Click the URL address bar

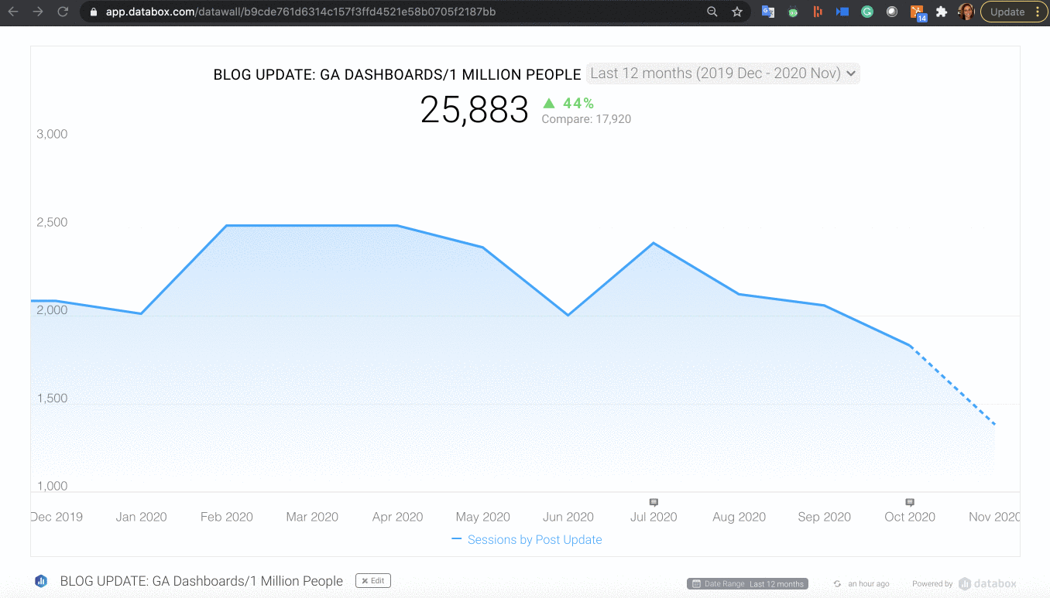[x=387, y=12]
